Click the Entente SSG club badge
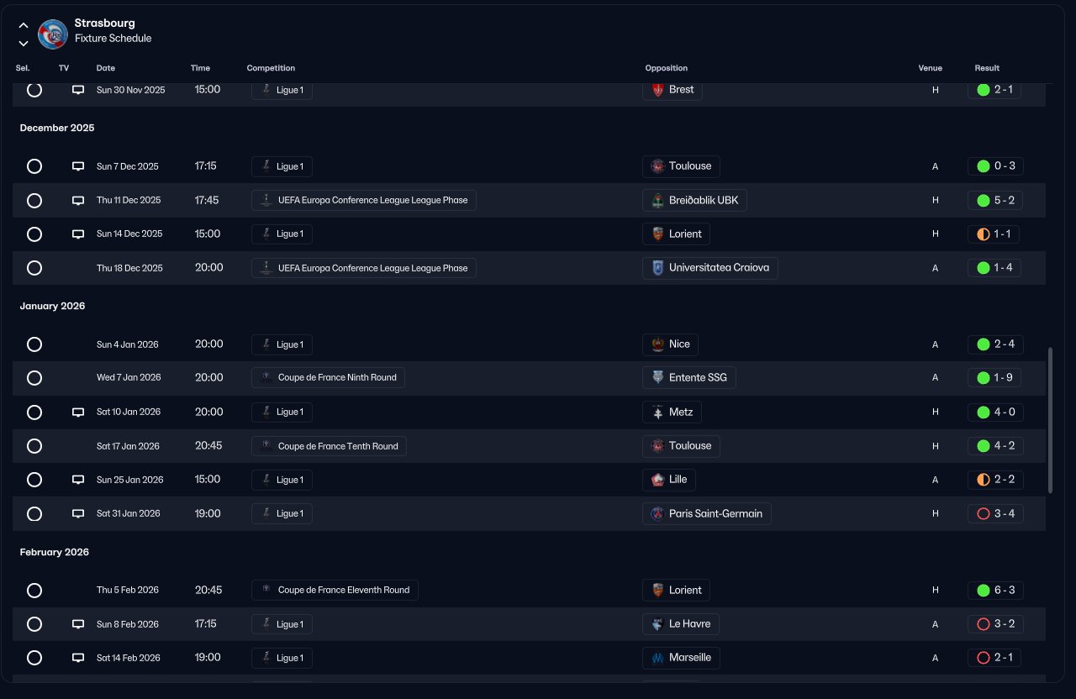Screen dimensions: 1076x699 click(658, 378)
